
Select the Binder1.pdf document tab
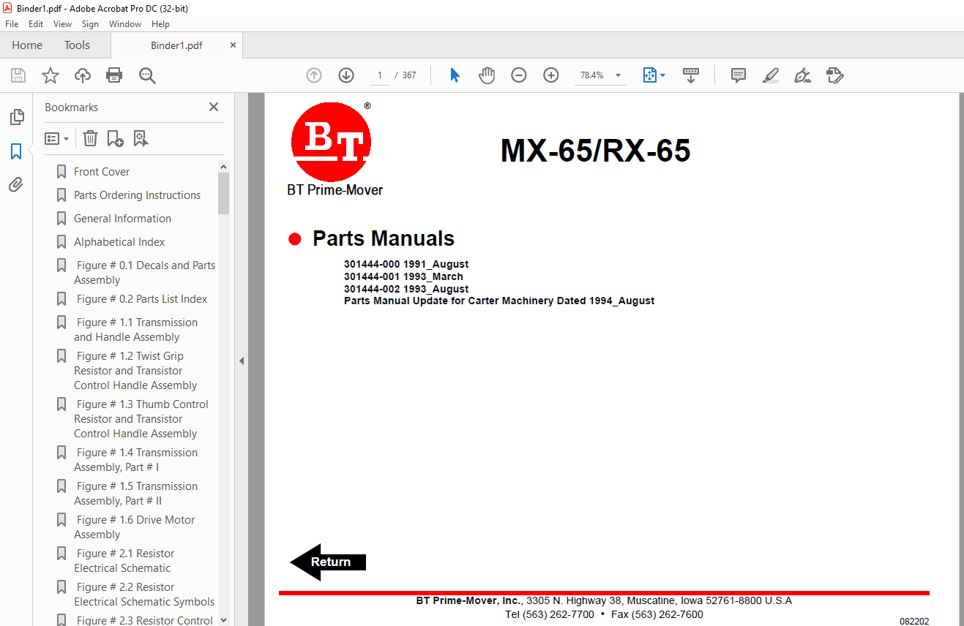click(176, 45)
